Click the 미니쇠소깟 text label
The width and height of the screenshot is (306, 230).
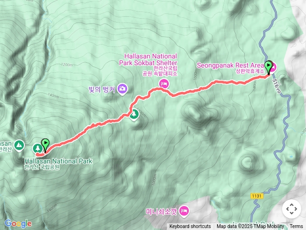[x=162, y=212]
